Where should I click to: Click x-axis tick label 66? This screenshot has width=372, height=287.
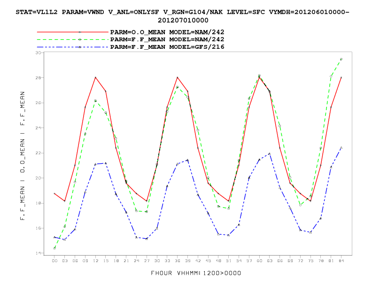(280, 261)
